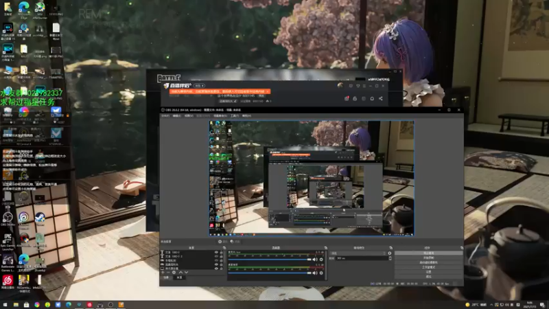Click the Exit button in the Controls panel
The image size is (549, 309).
[428, 277]
